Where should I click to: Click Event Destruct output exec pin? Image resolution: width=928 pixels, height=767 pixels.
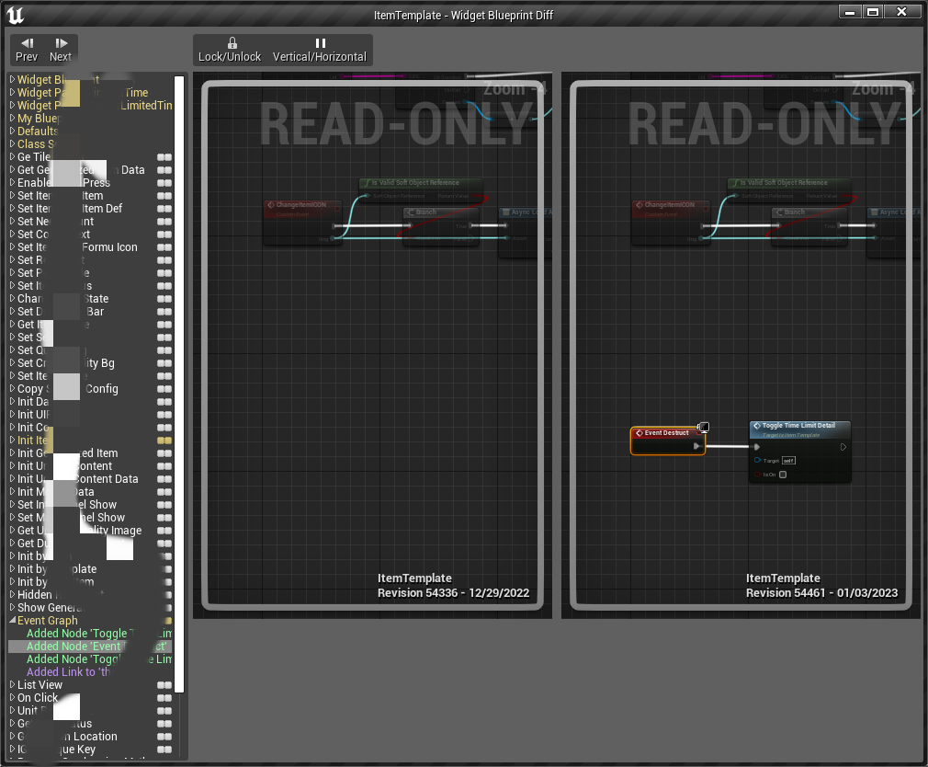coord(697,446)
